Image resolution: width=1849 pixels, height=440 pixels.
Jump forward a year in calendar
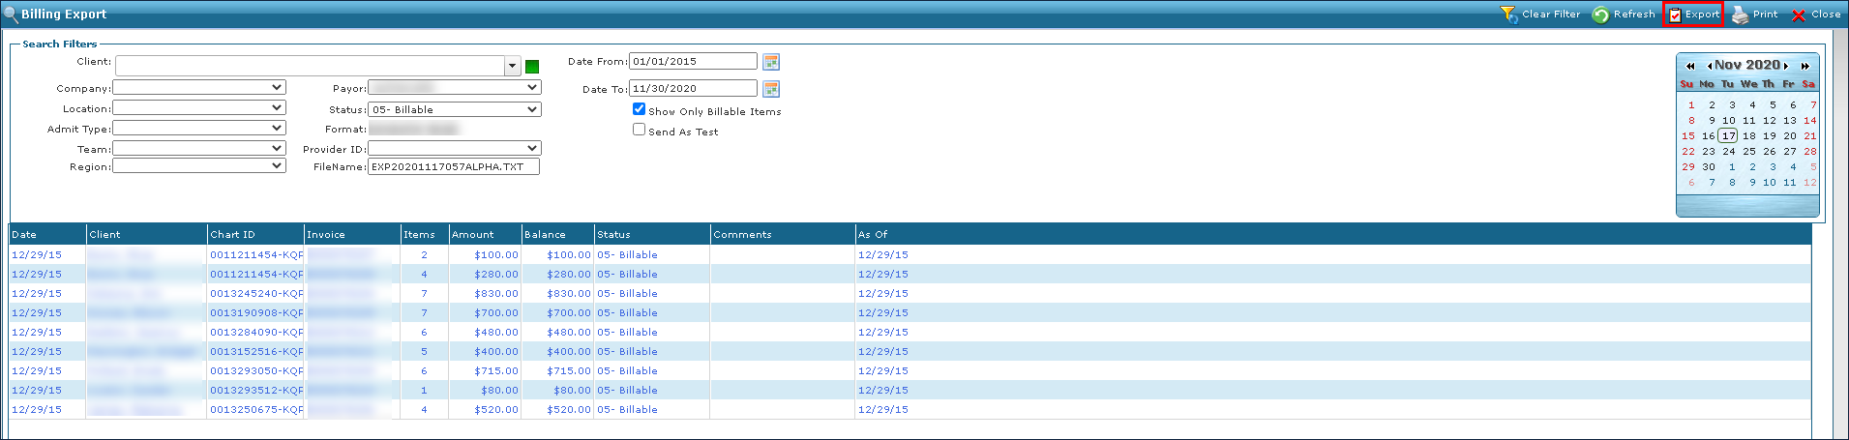1804,66
